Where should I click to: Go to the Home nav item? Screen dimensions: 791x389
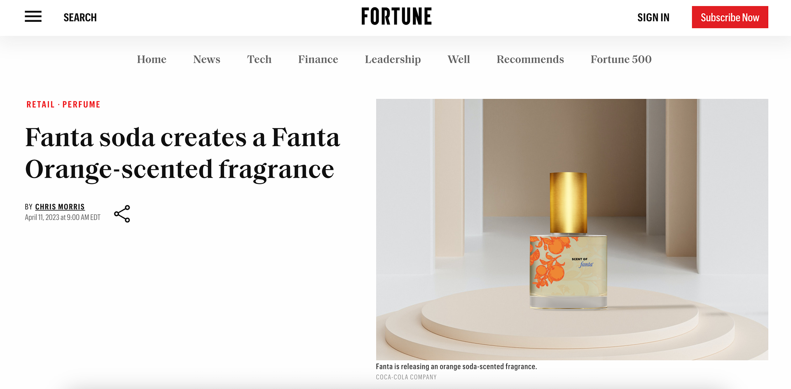tap(152, 59)
